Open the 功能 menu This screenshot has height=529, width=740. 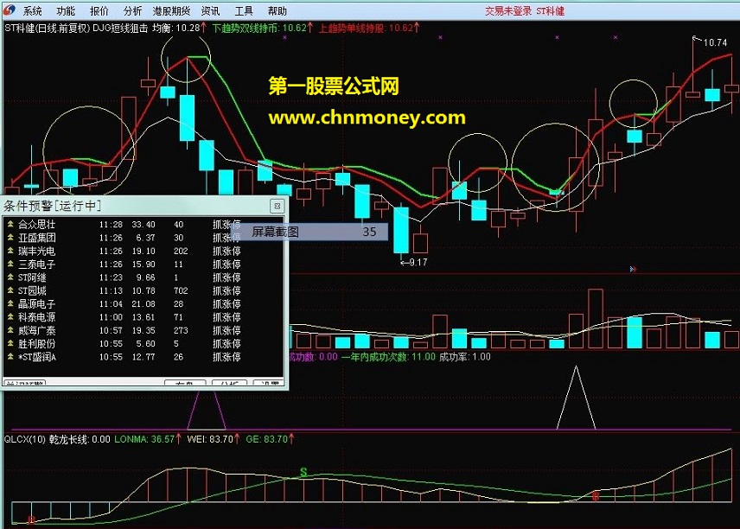click(65, 11)
